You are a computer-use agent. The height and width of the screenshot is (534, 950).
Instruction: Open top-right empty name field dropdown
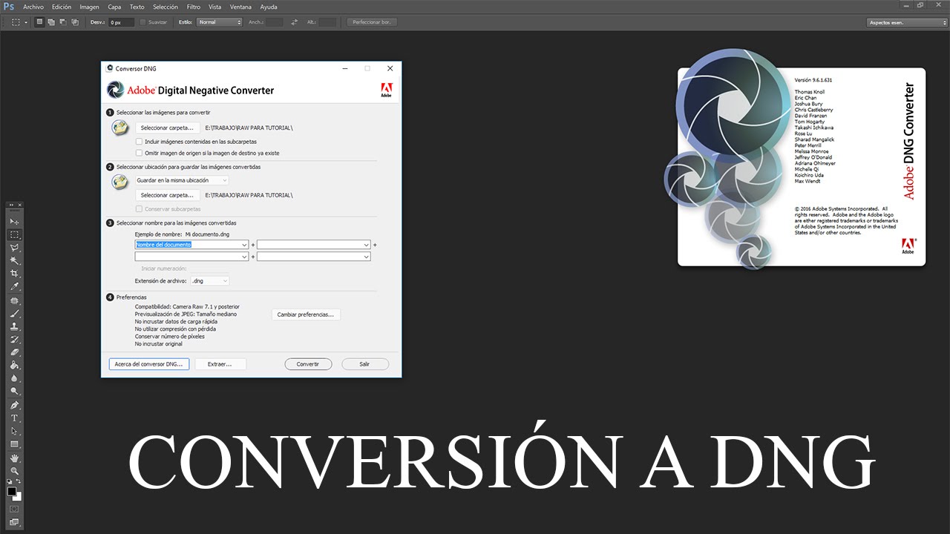313,245
